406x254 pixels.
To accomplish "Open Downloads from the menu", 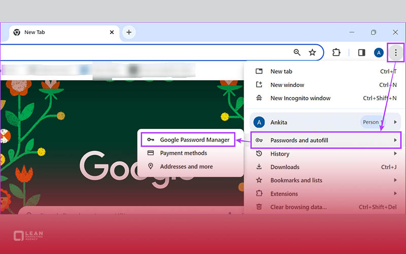I will [x=285, y=167].
